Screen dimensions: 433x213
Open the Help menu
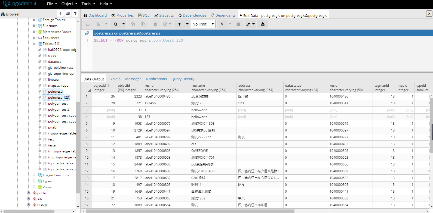click(106, 4)
